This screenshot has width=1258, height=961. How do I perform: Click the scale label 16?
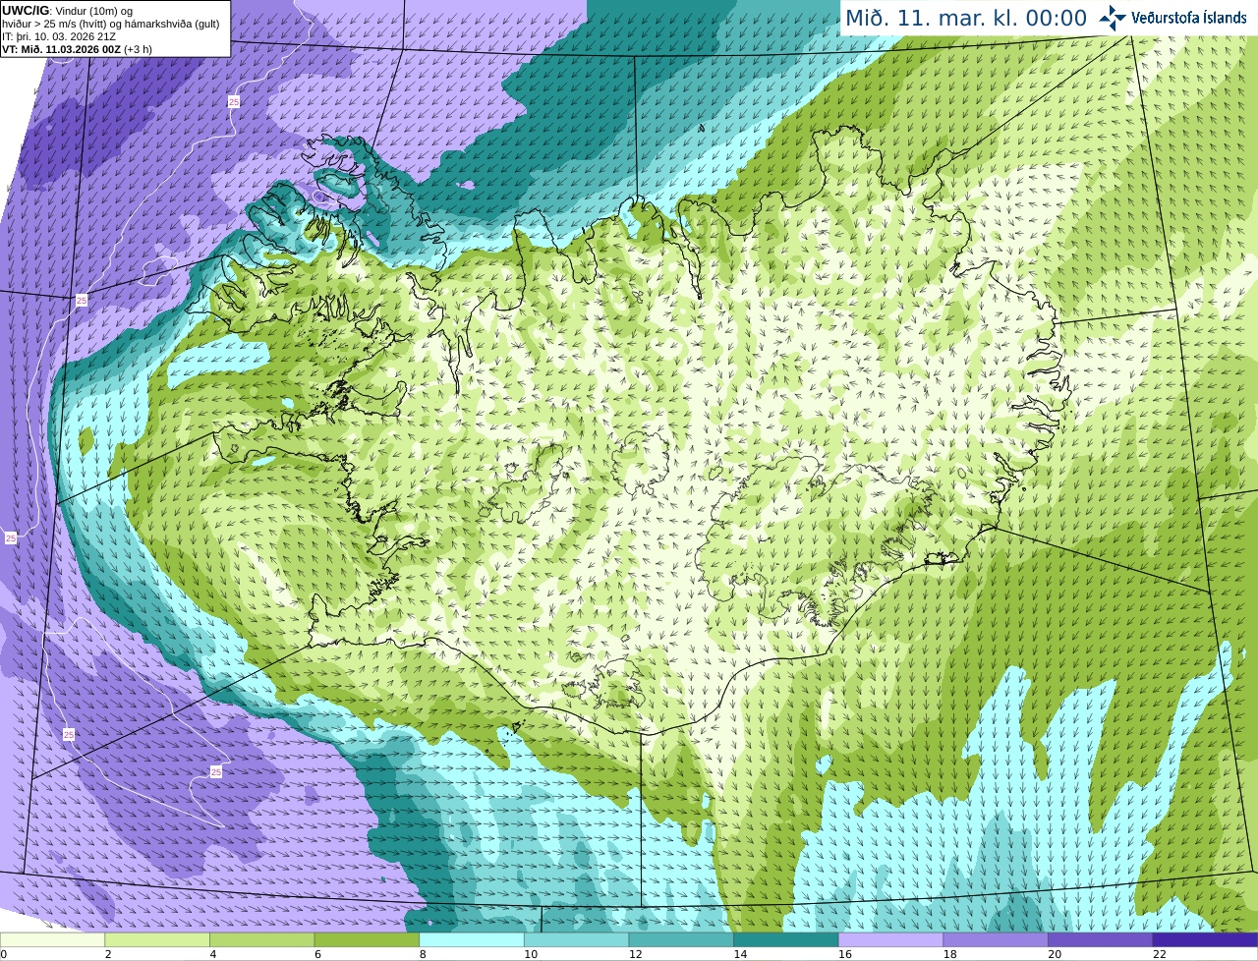coord(845,954)
